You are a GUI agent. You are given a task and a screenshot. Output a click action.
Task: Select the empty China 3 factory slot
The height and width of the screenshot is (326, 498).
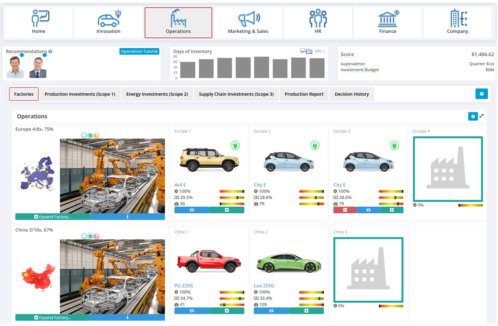coord(368,270)
